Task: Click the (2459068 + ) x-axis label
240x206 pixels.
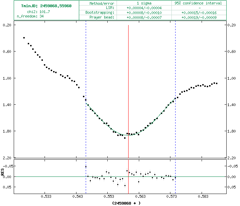Action: [x=126, y=203]
